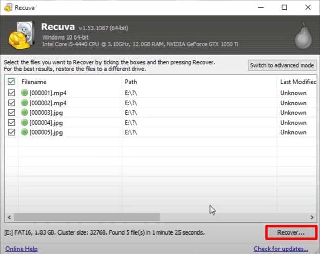Select the file name [000005].jpg
The width and height of the screenshot is (320, 254).
tap(46, 132)
